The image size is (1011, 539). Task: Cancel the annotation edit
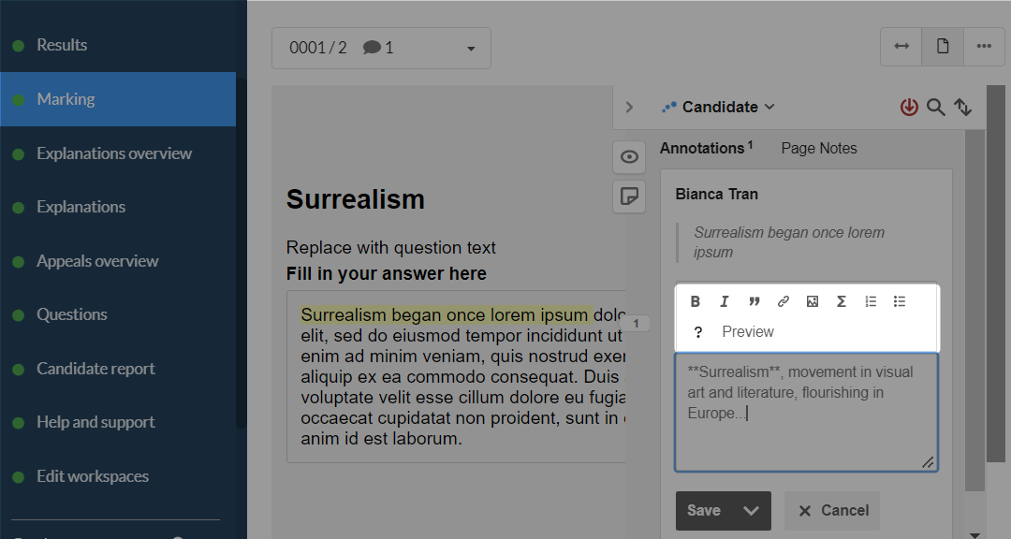[x=832, y=511]
